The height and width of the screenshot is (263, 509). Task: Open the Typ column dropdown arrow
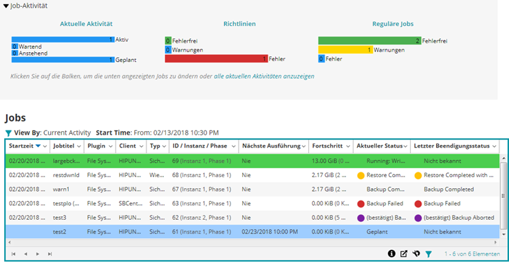coord(164,146)
